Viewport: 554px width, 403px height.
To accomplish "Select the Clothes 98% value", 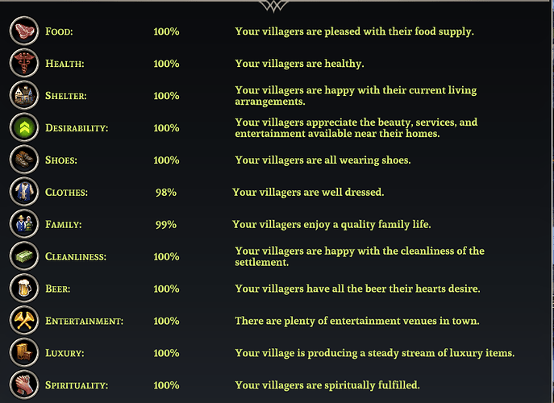I will (166, 193).
